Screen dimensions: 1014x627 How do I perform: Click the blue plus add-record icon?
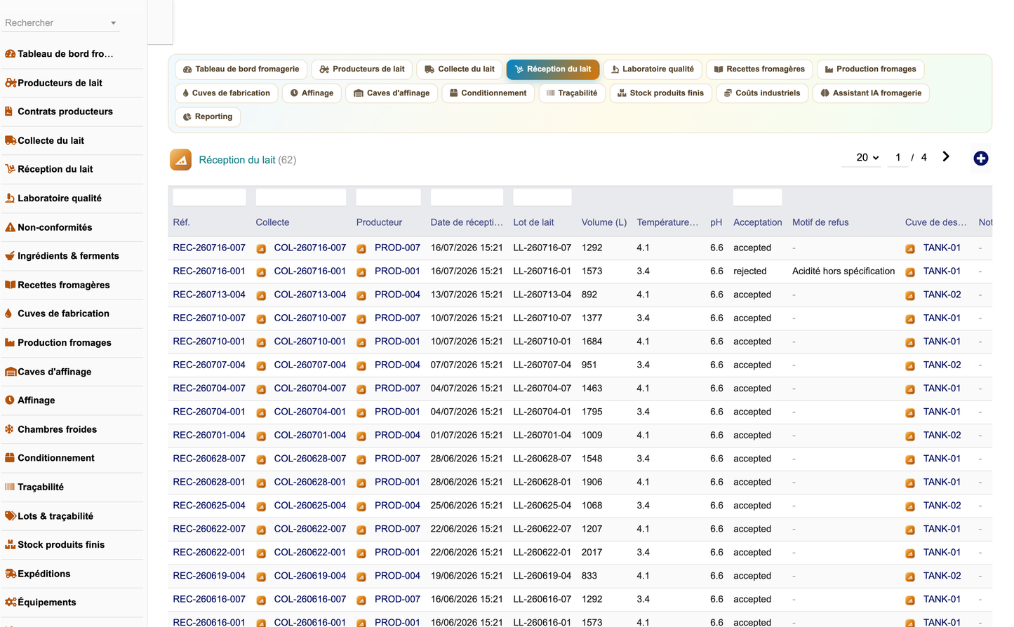(980, 159)
